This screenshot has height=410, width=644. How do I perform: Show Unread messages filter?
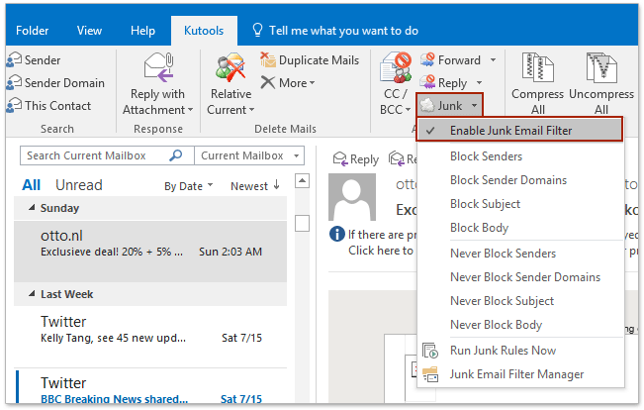[79, 185]
